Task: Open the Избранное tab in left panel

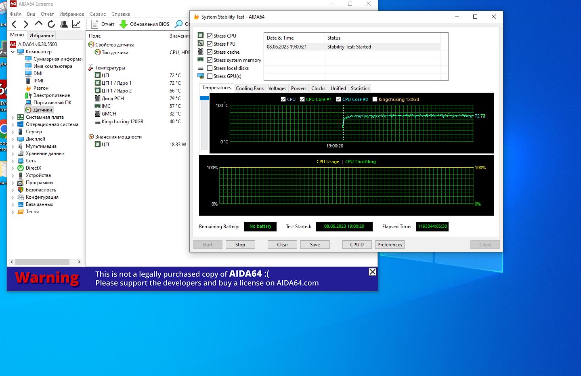Action: (42, 36)
